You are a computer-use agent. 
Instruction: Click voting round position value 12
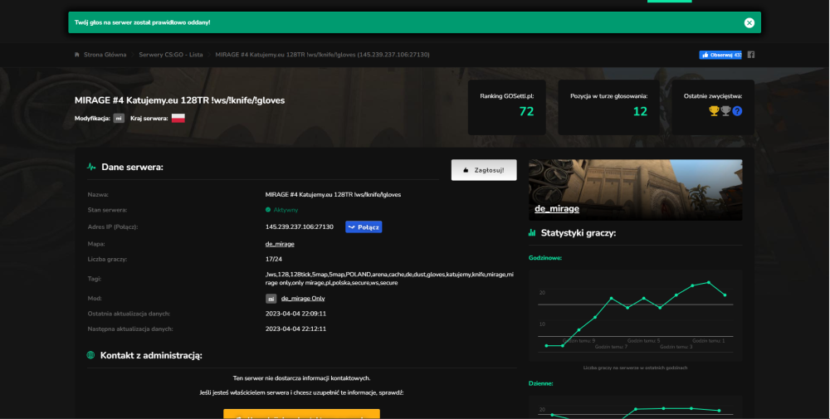pyautogui.click(x=640, y=111)
